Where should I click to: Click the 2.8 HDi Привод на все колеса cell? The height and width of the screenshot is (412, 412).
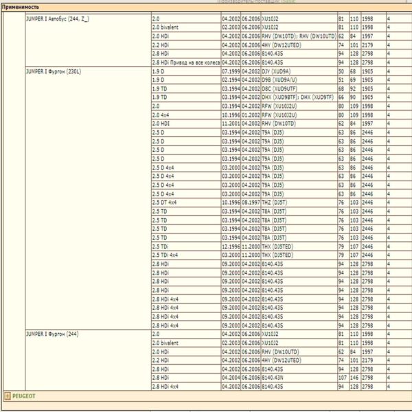[186, 62]
